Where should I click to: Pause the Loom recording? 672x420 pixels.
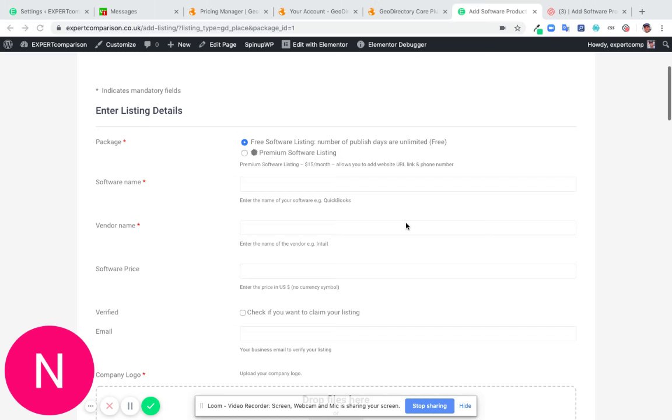[130, 406]
